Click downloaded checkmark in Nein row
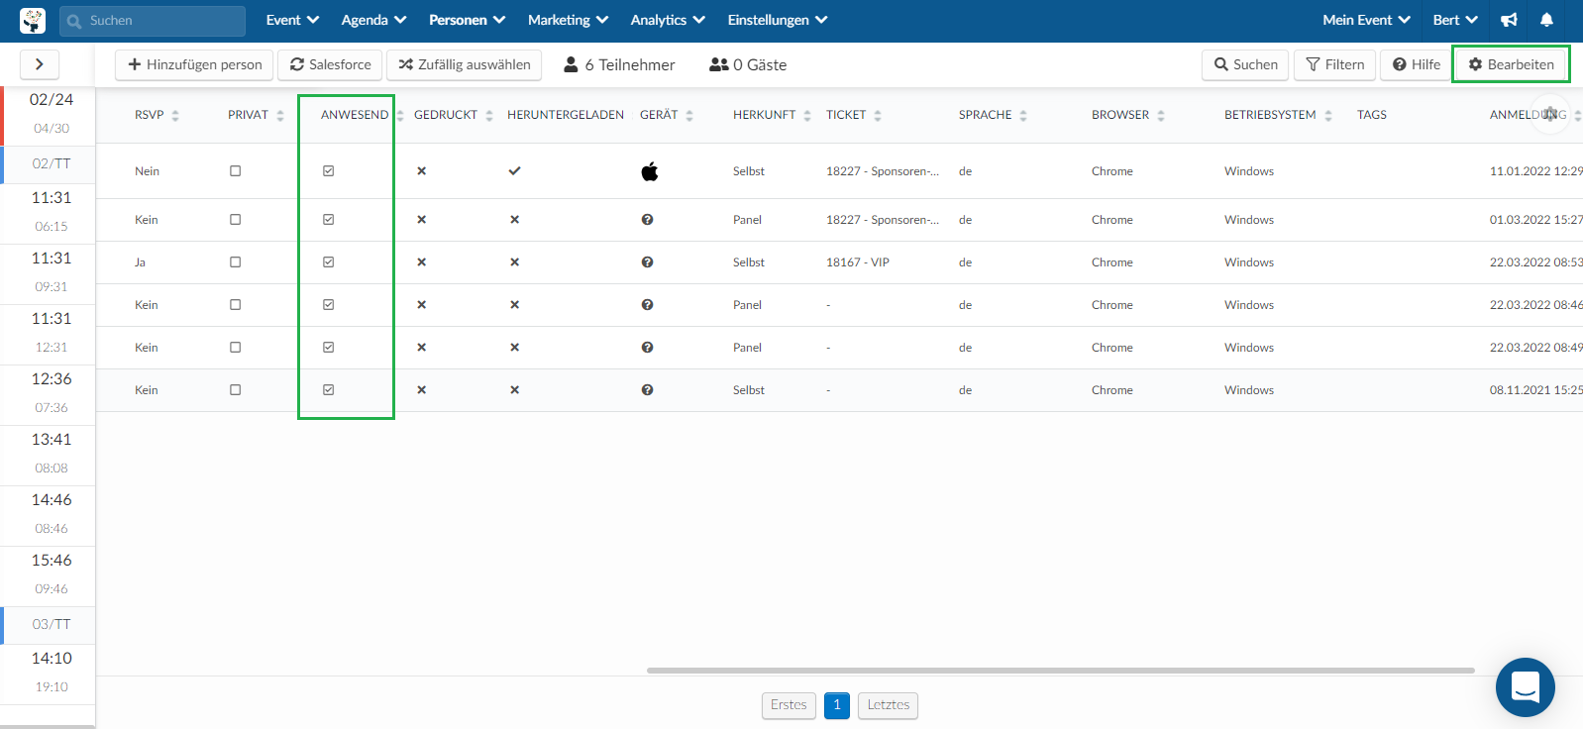1583x729 pixels. click(x=514, y=170)
